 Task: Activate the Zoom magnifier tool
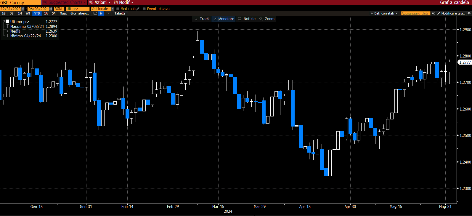[x=267, y=19]
